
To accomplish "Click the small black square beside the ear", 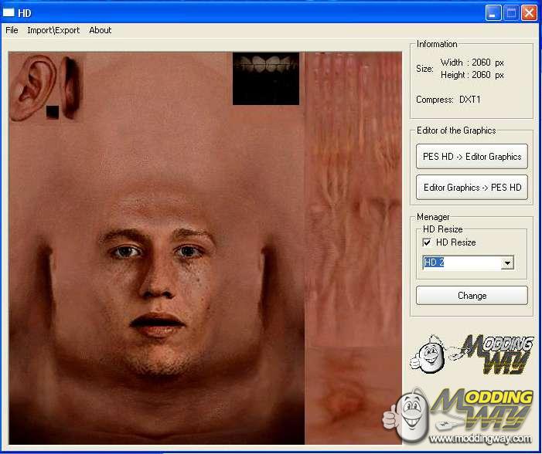I will click(53, 112).
